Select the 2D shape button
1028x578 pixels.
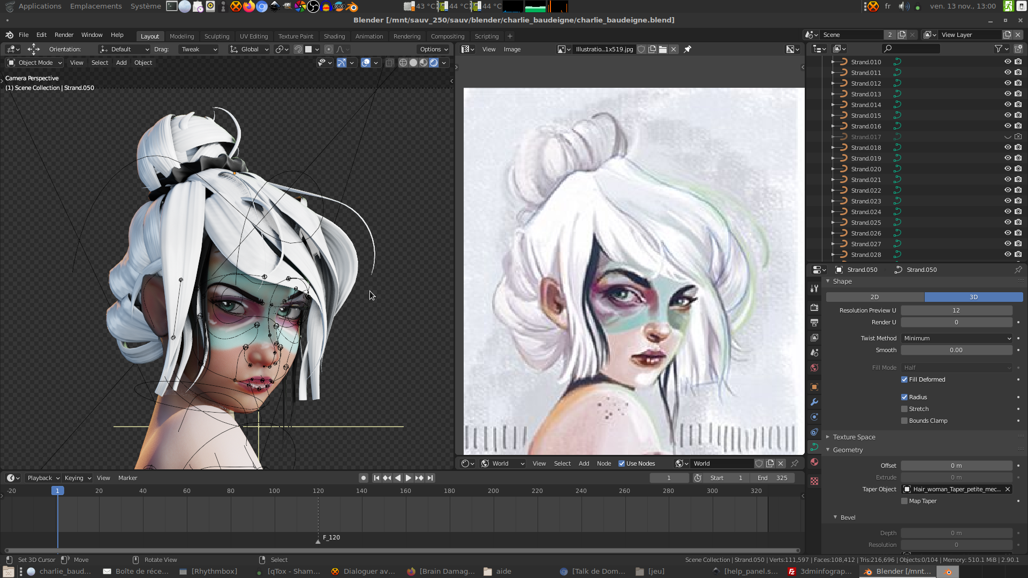tap(875, 297)
